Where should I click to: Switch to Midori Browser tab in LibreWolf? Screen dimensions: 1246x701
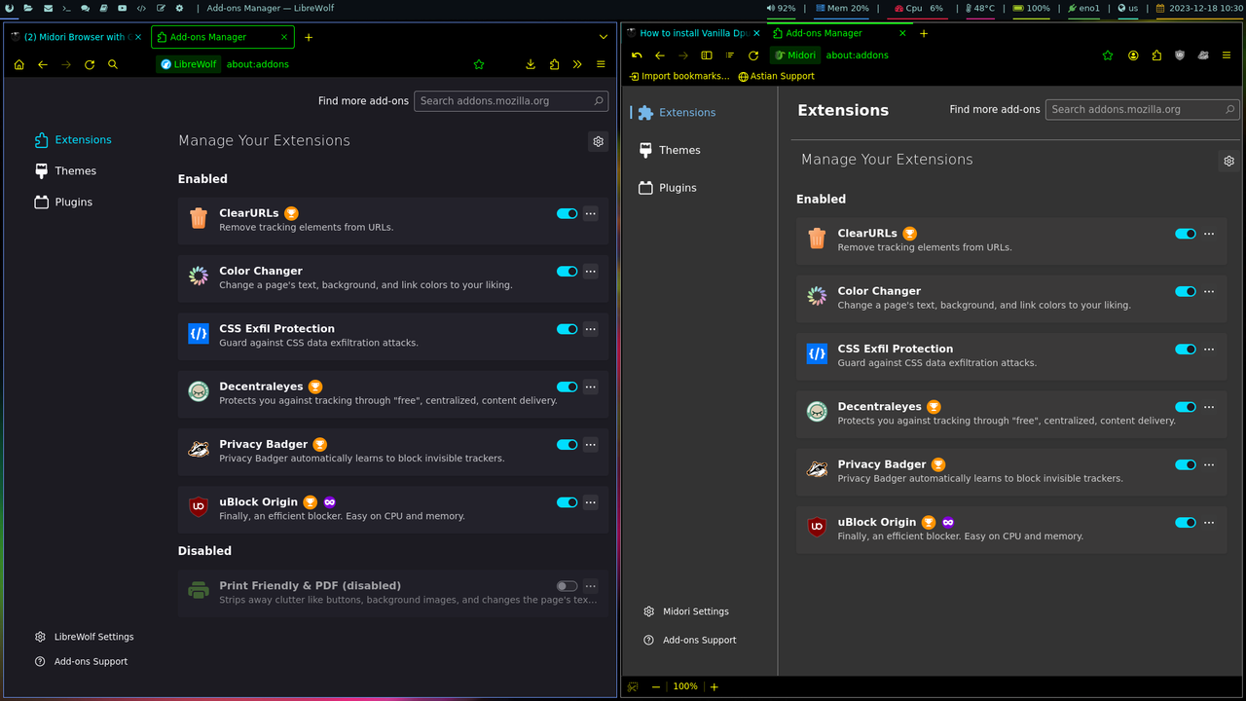(x=77, y=37)
